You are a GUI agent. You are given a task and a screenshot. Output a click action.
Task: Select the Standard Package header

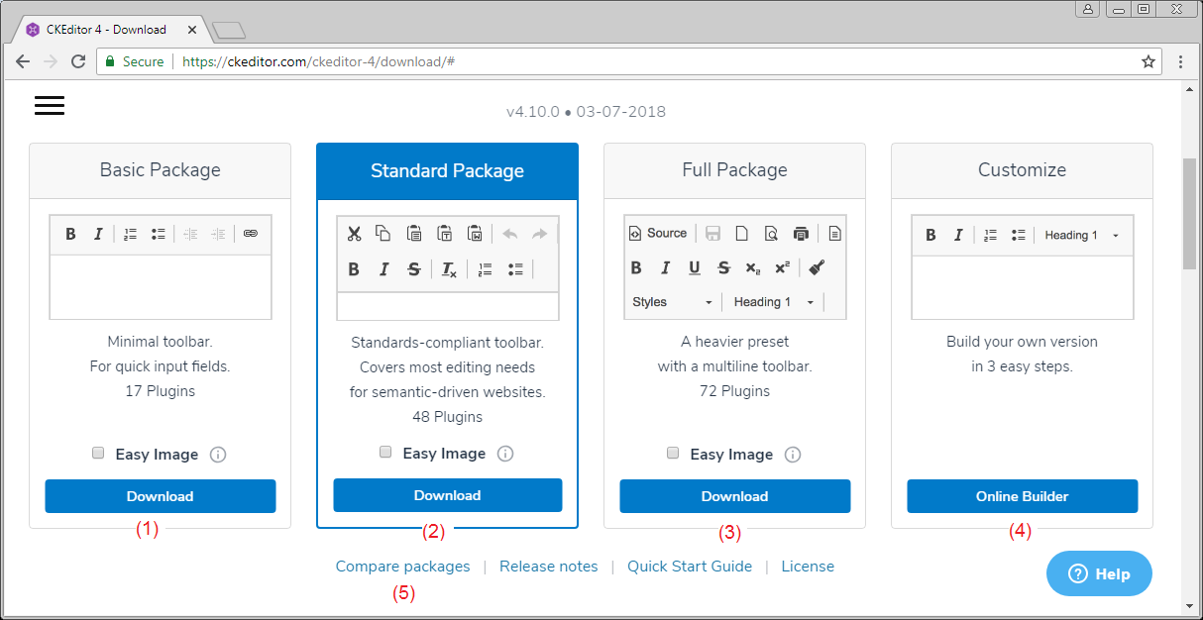(x=447, y=170)
